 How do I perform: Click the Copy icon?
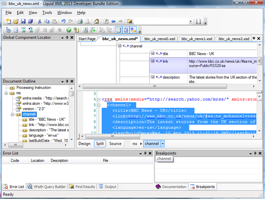pyautogui.click(x=47, y=21)
